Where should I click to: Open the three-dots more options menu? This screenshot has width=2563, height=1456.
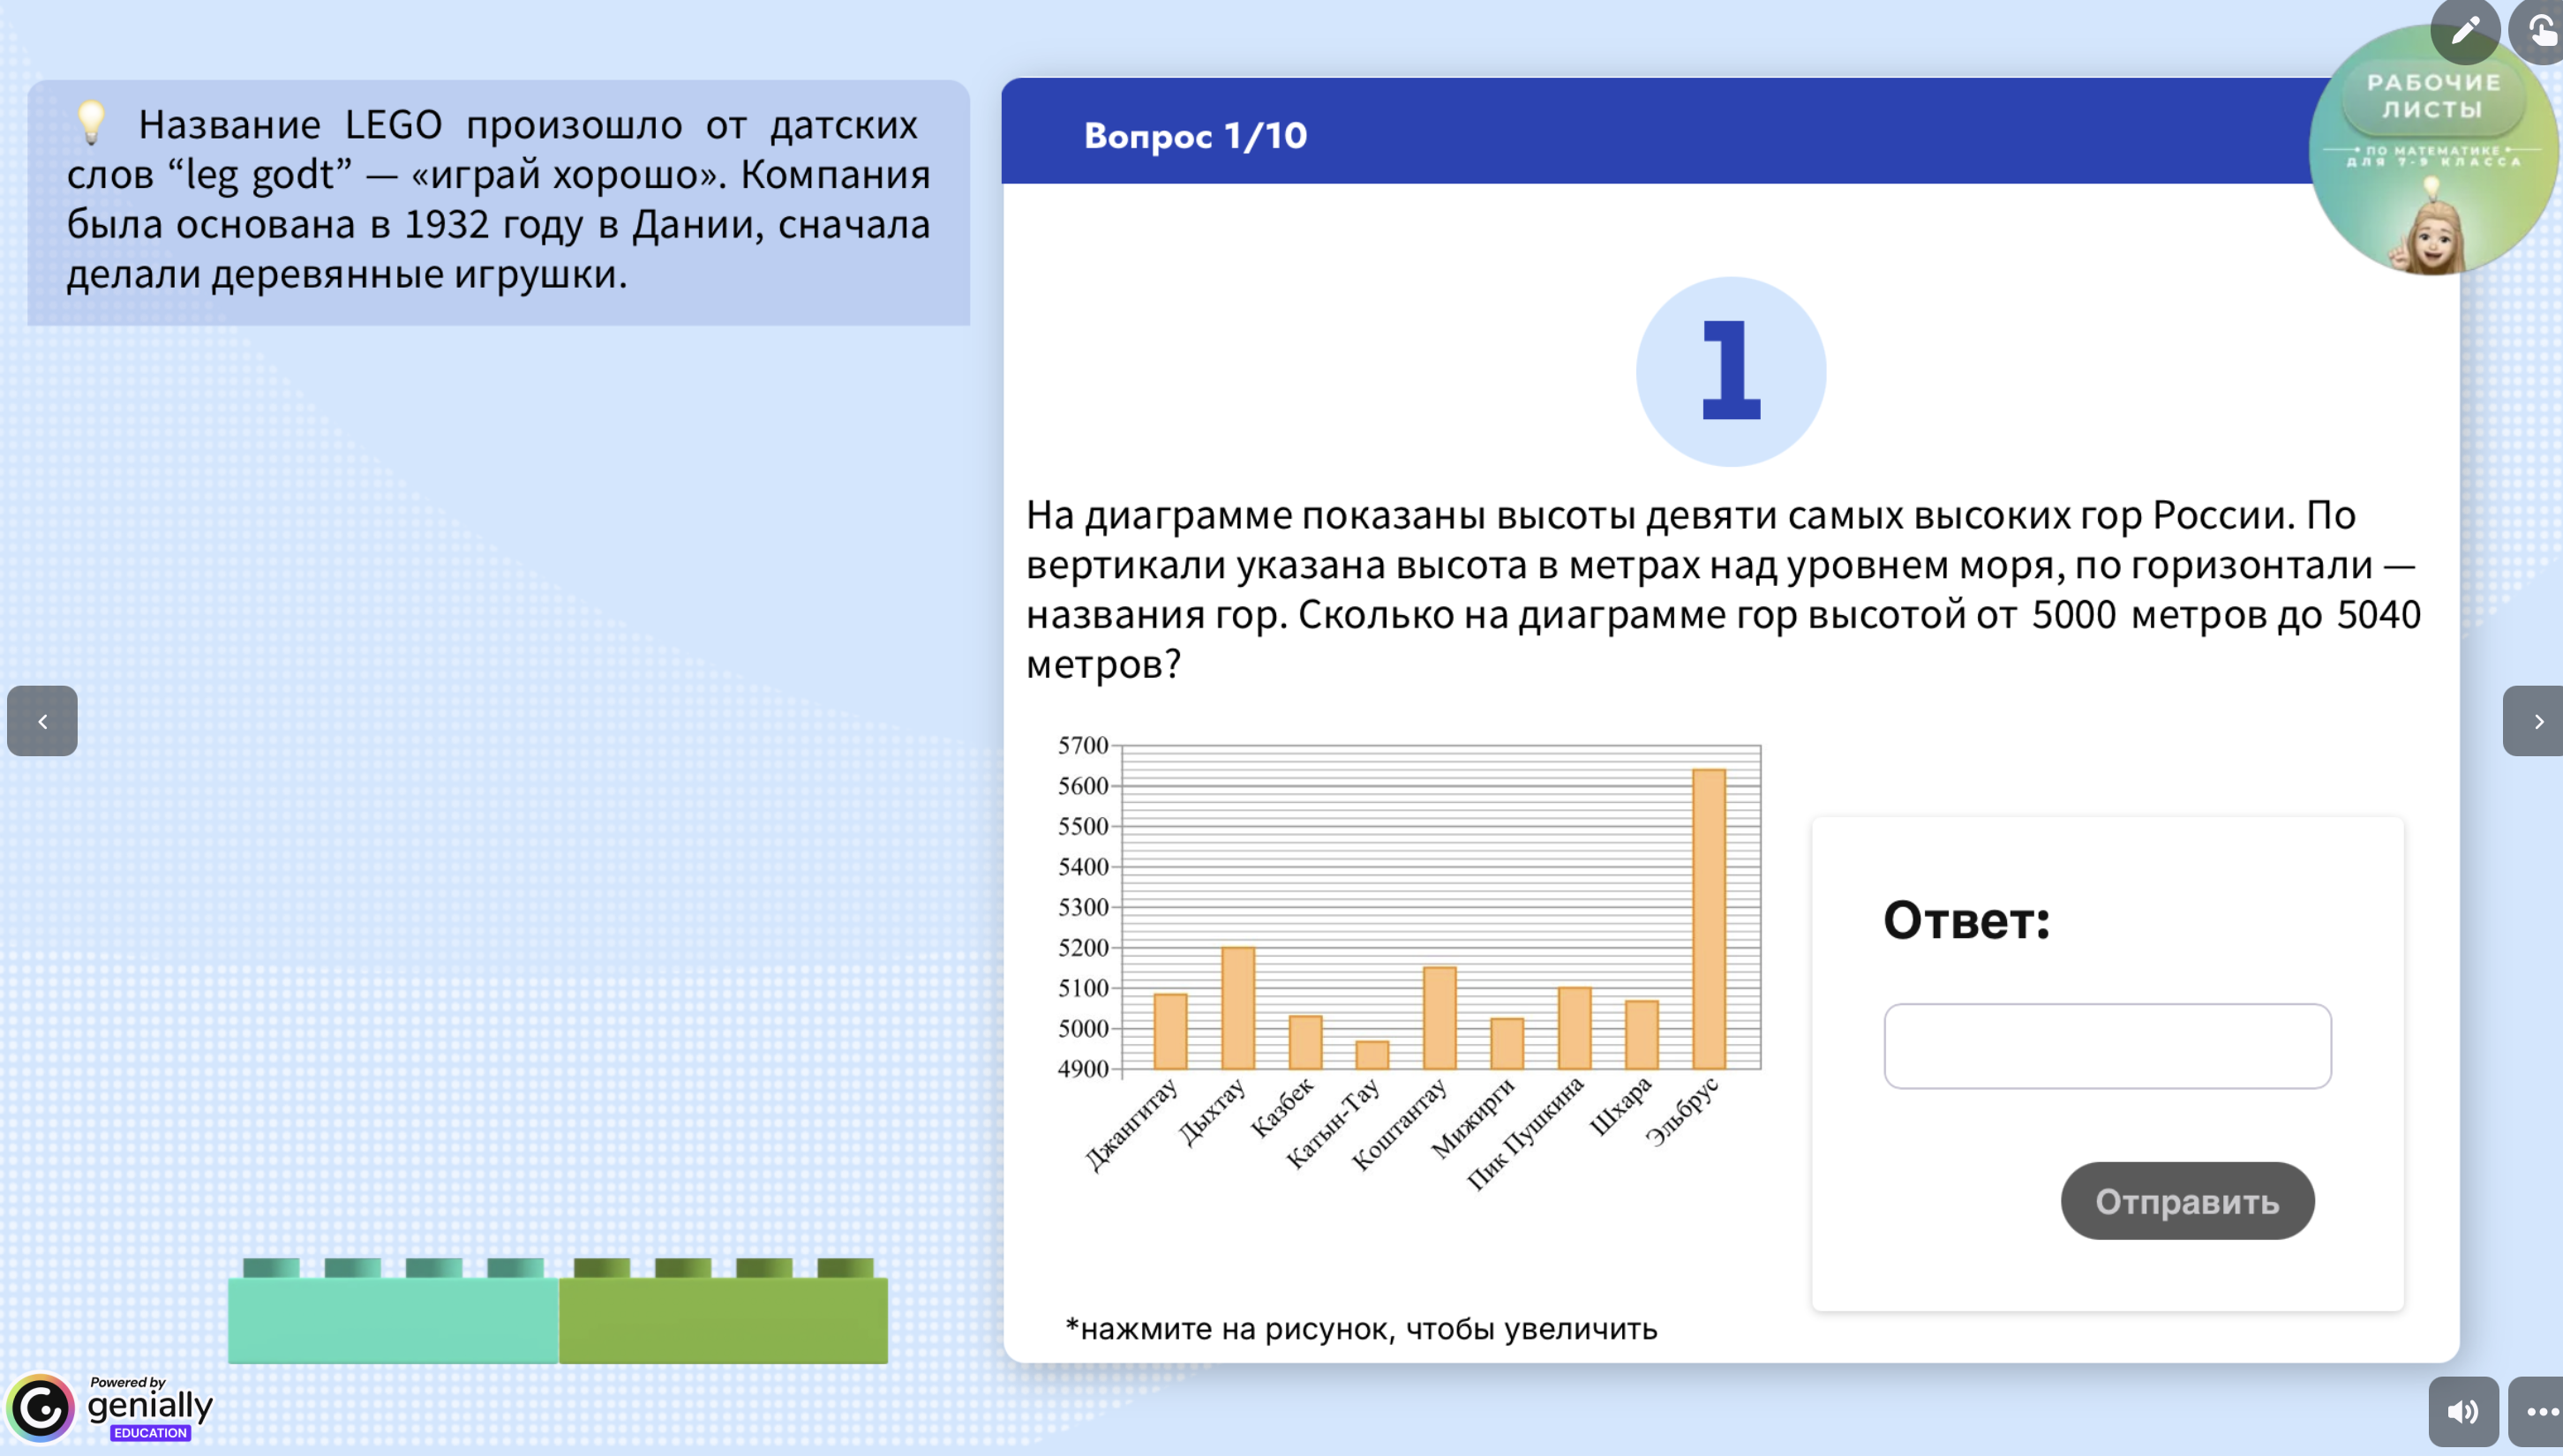click(2539, 1411)
